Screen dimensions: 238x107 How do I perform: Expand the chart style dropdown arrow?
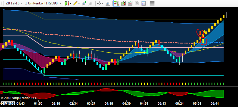(x=70, y=4)
